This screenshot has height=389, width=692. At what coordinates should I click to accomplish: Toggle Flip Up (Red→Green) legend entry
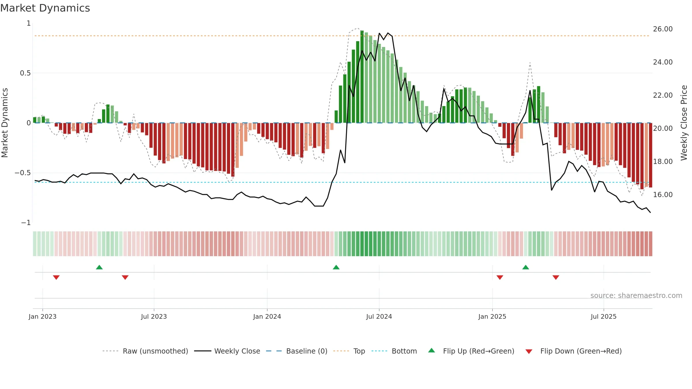[471, 351]
